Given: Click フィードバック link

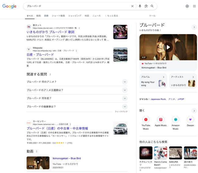Looking at the screenshot, I should [x=121, y=112].
